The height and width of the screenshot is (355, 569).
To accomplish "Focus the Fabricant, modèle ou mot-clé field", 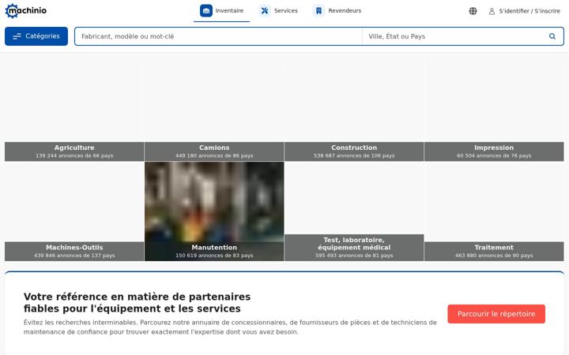I will coord(218,36).
